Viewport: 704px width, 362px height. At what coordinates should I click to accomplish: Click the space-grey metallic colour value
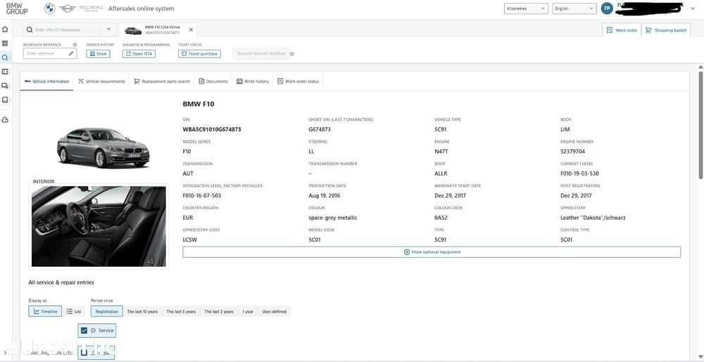[333, 218]
